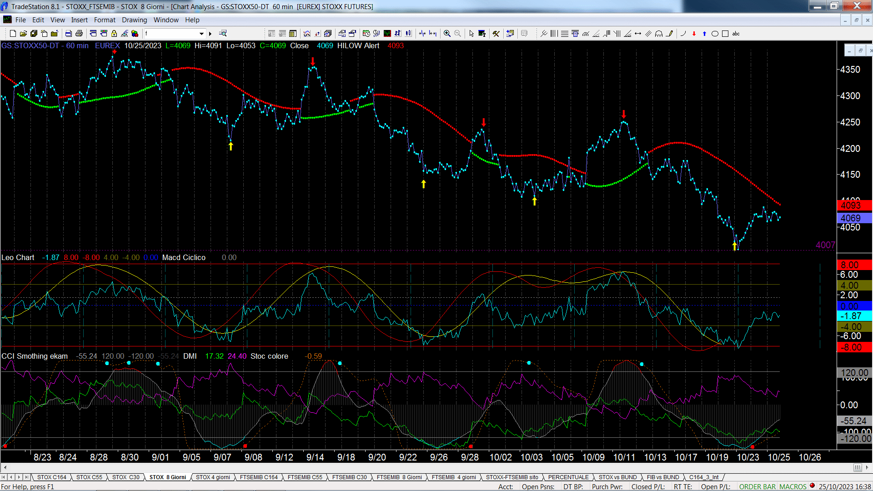
Task: Open the Drawing menu
Action: [134, 20]
